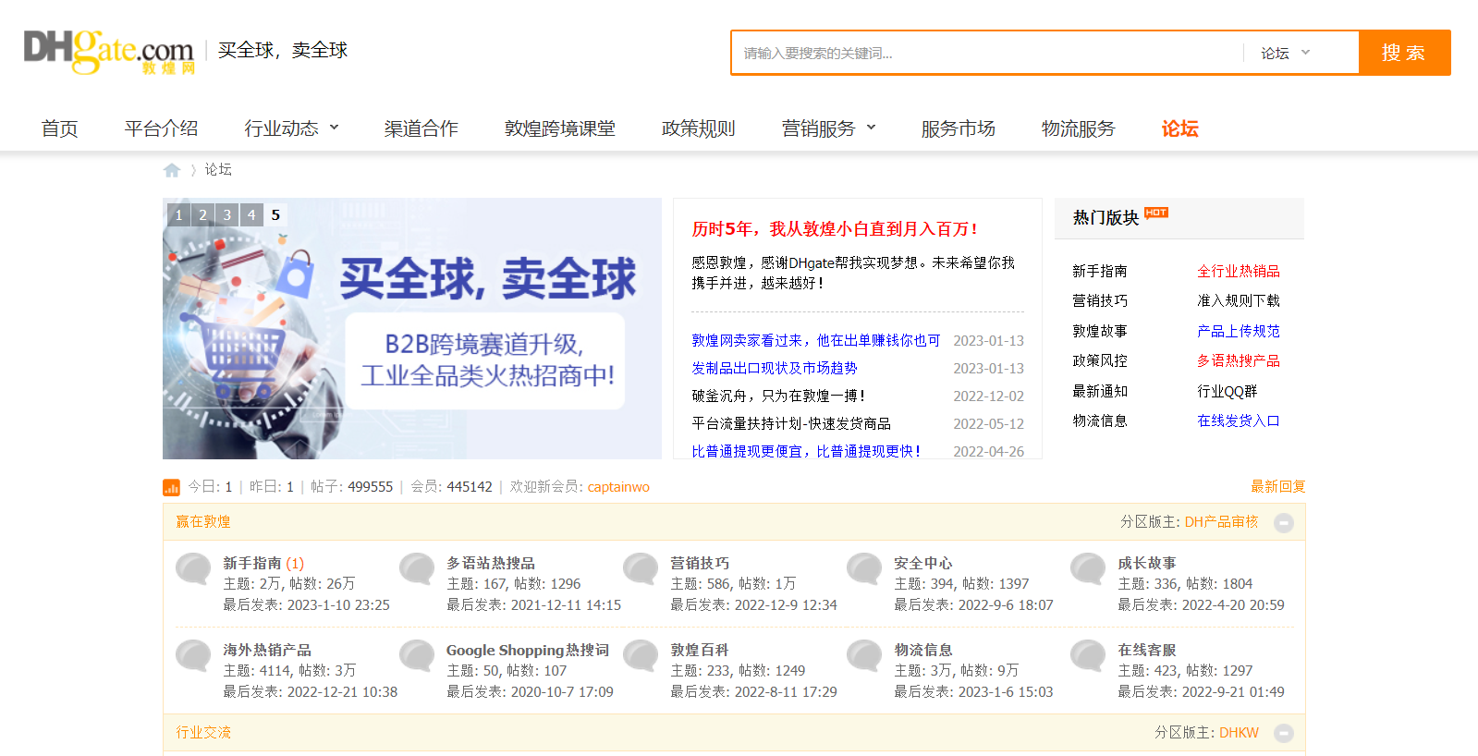Viewport: 1478px width, 756px height.
Task: Open 全行业热销品 hot link
Action: (x=1238, y=271)
